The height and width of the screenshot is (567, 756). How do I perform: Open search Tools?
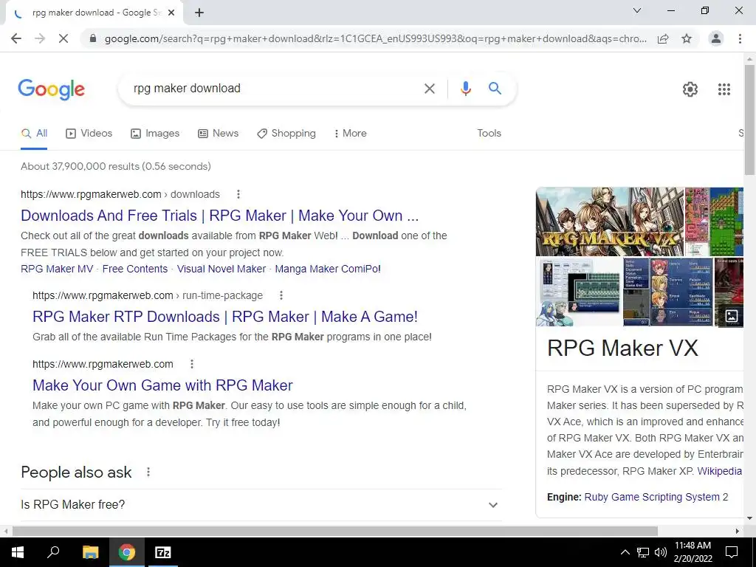click(489, 134)
